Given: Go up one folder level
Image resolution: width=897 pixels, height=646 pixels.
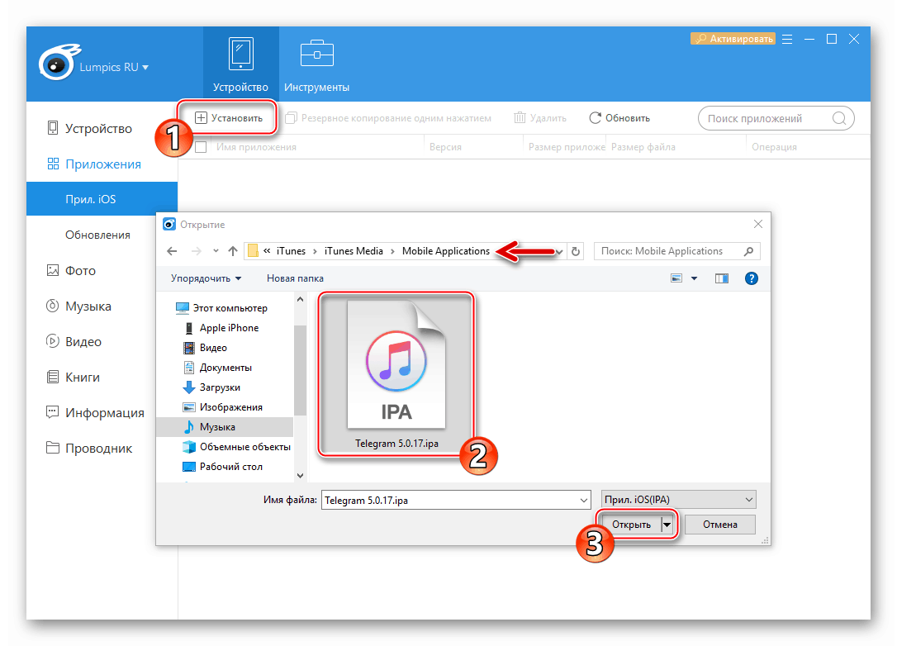Looking at the screenshot, I should tap(233, 251).
